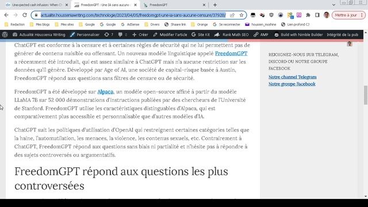Open the Orange bookmarks folder
368x207 pixels.
pos(200,24)
